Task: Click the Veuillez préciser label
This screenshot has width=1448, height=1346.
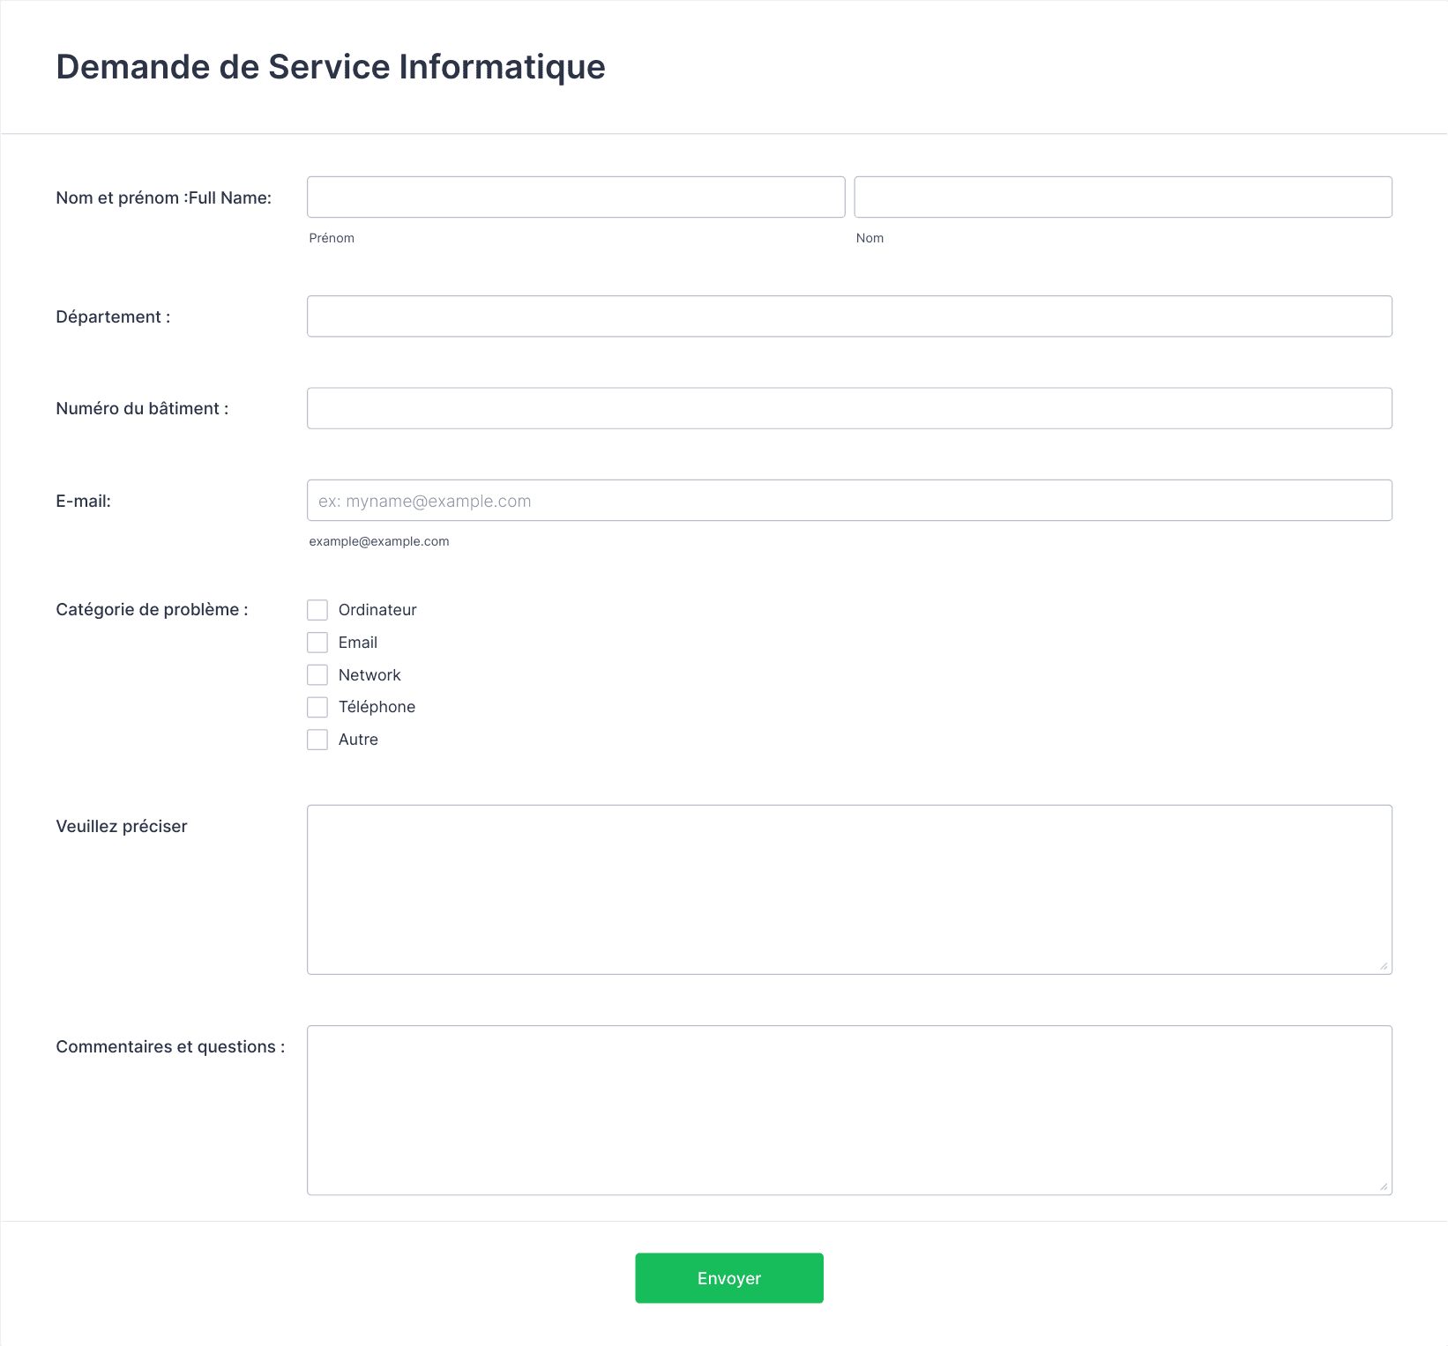Action: [x=122, y=826]
